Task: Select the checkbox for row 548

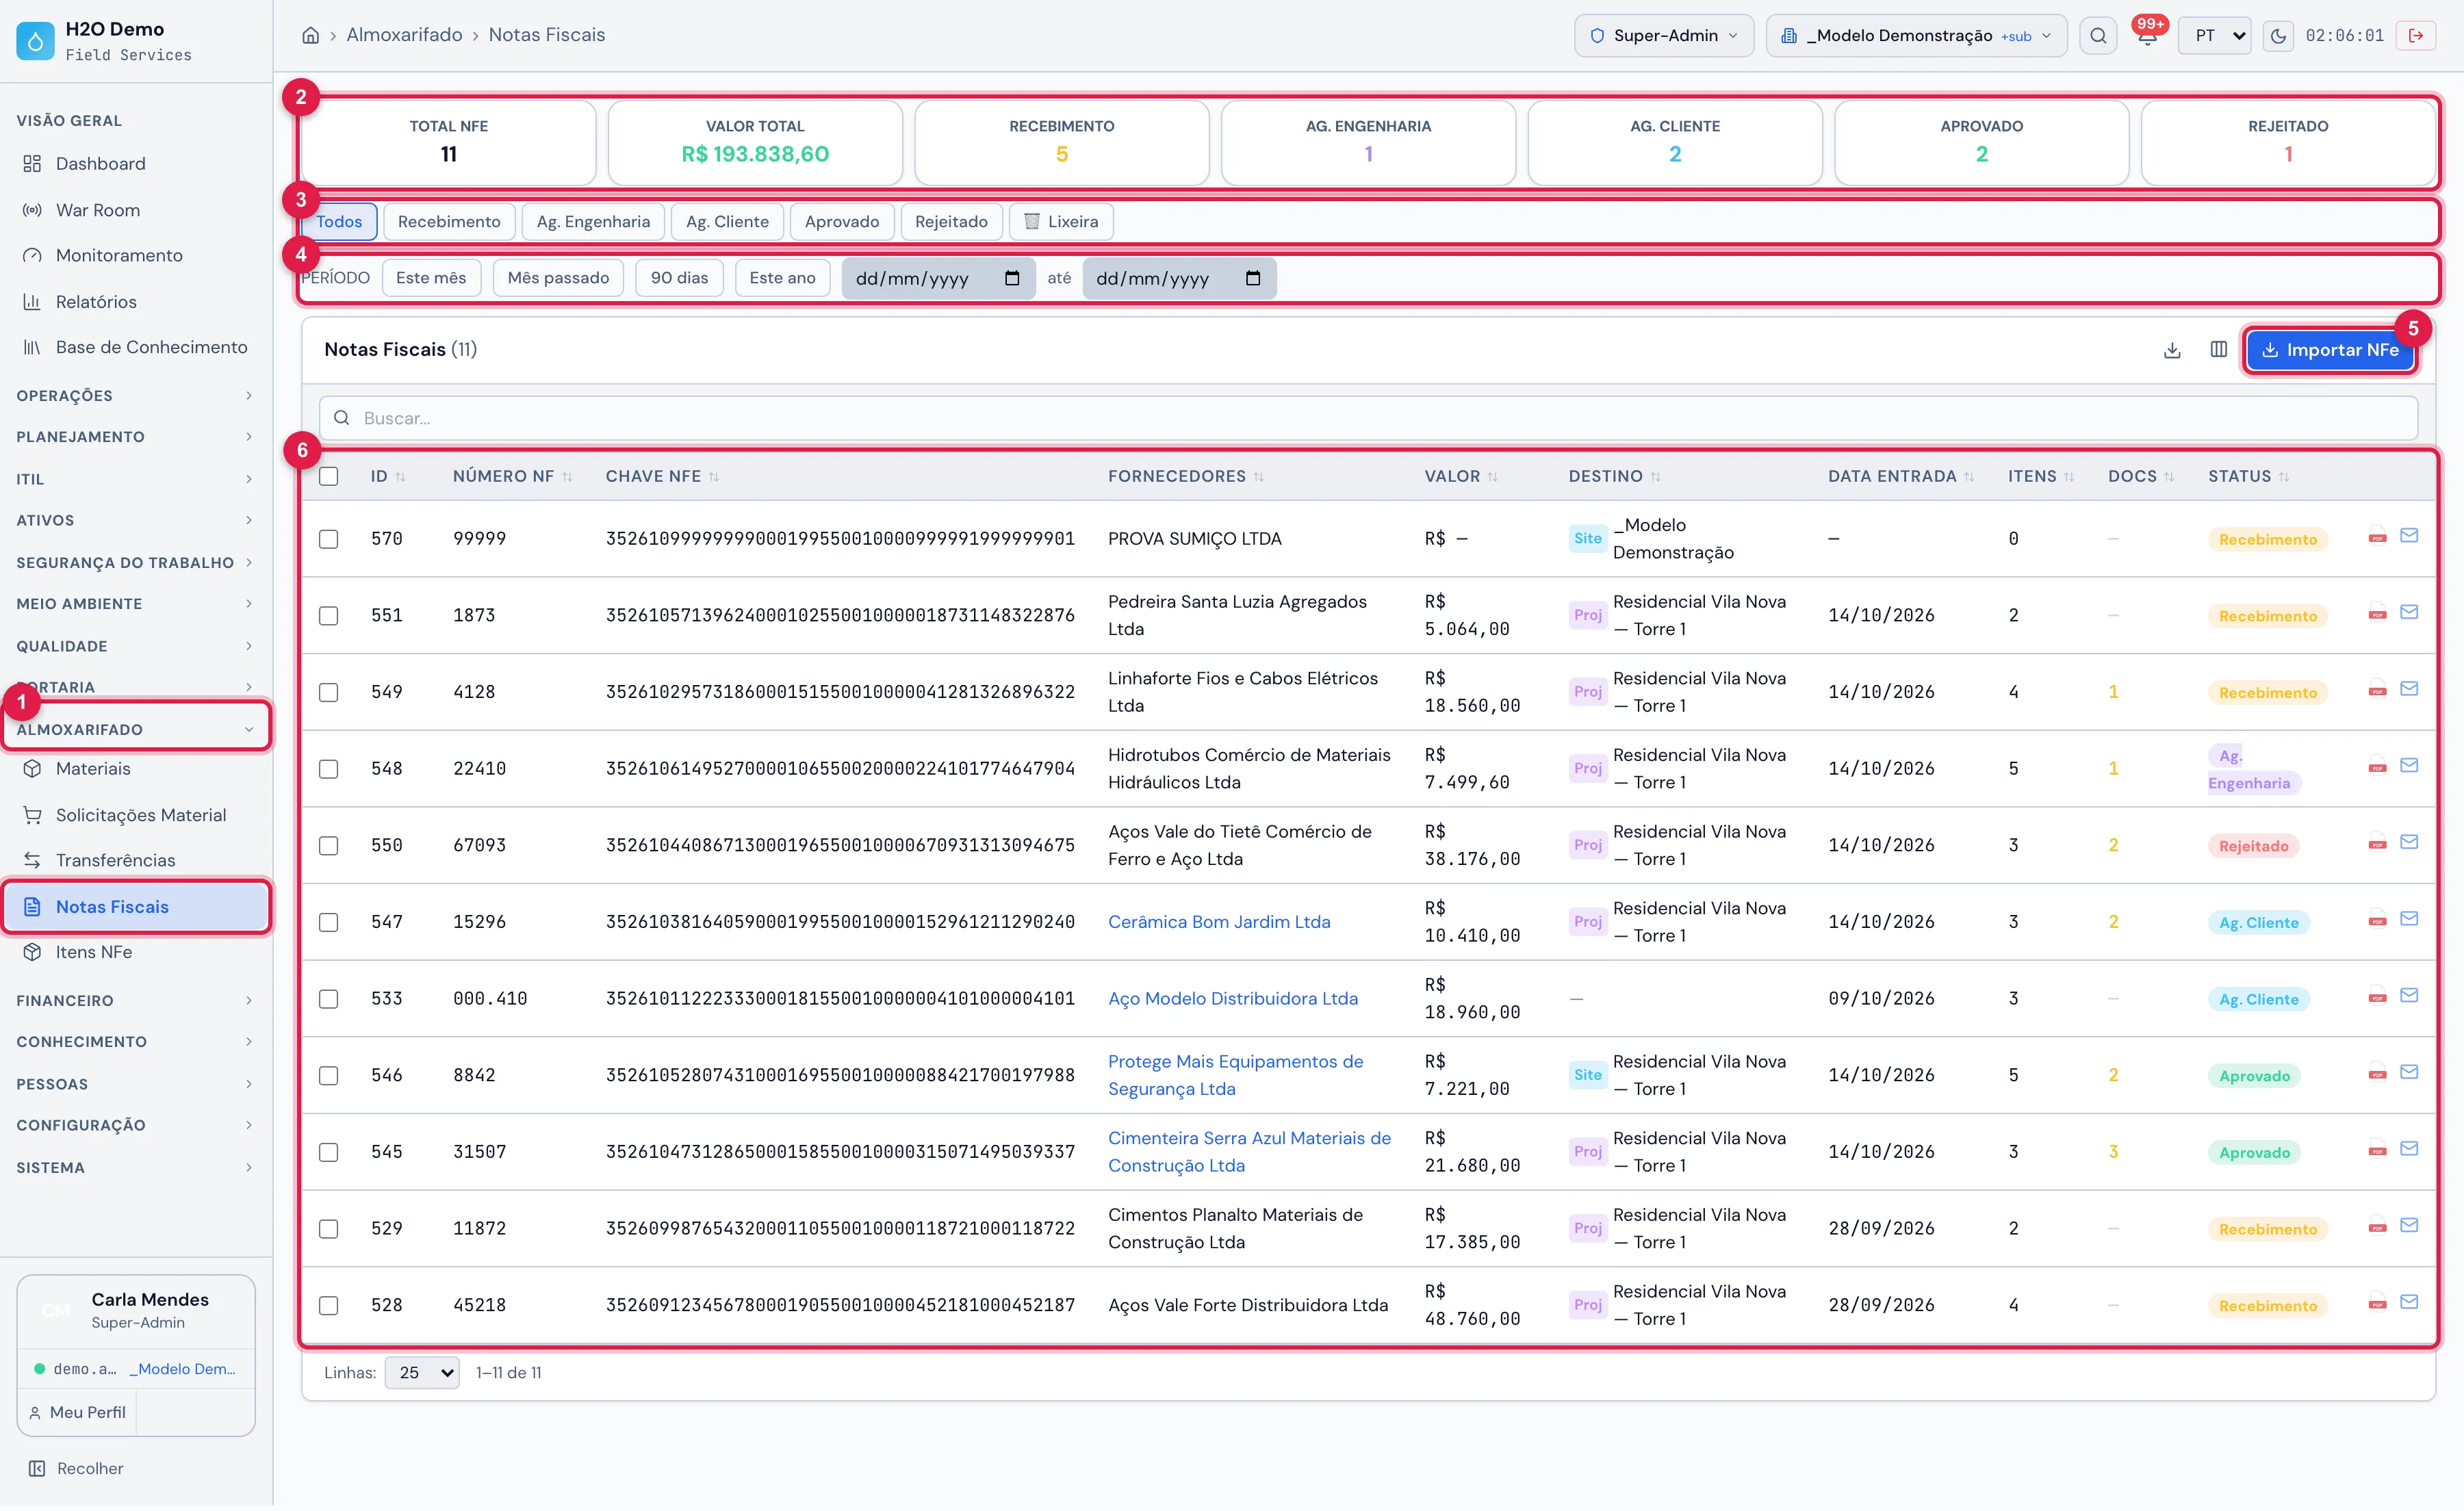Action: 328,770
